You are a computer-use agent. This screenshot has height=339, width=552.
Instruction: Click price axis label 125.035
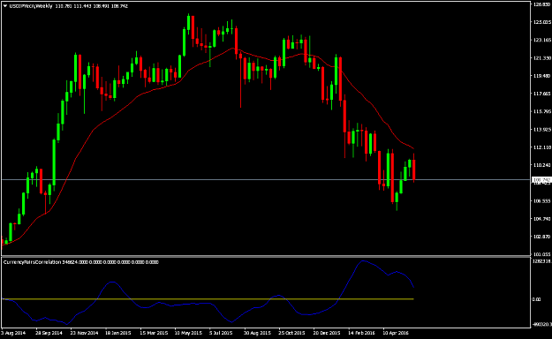(x=542, y=22)
